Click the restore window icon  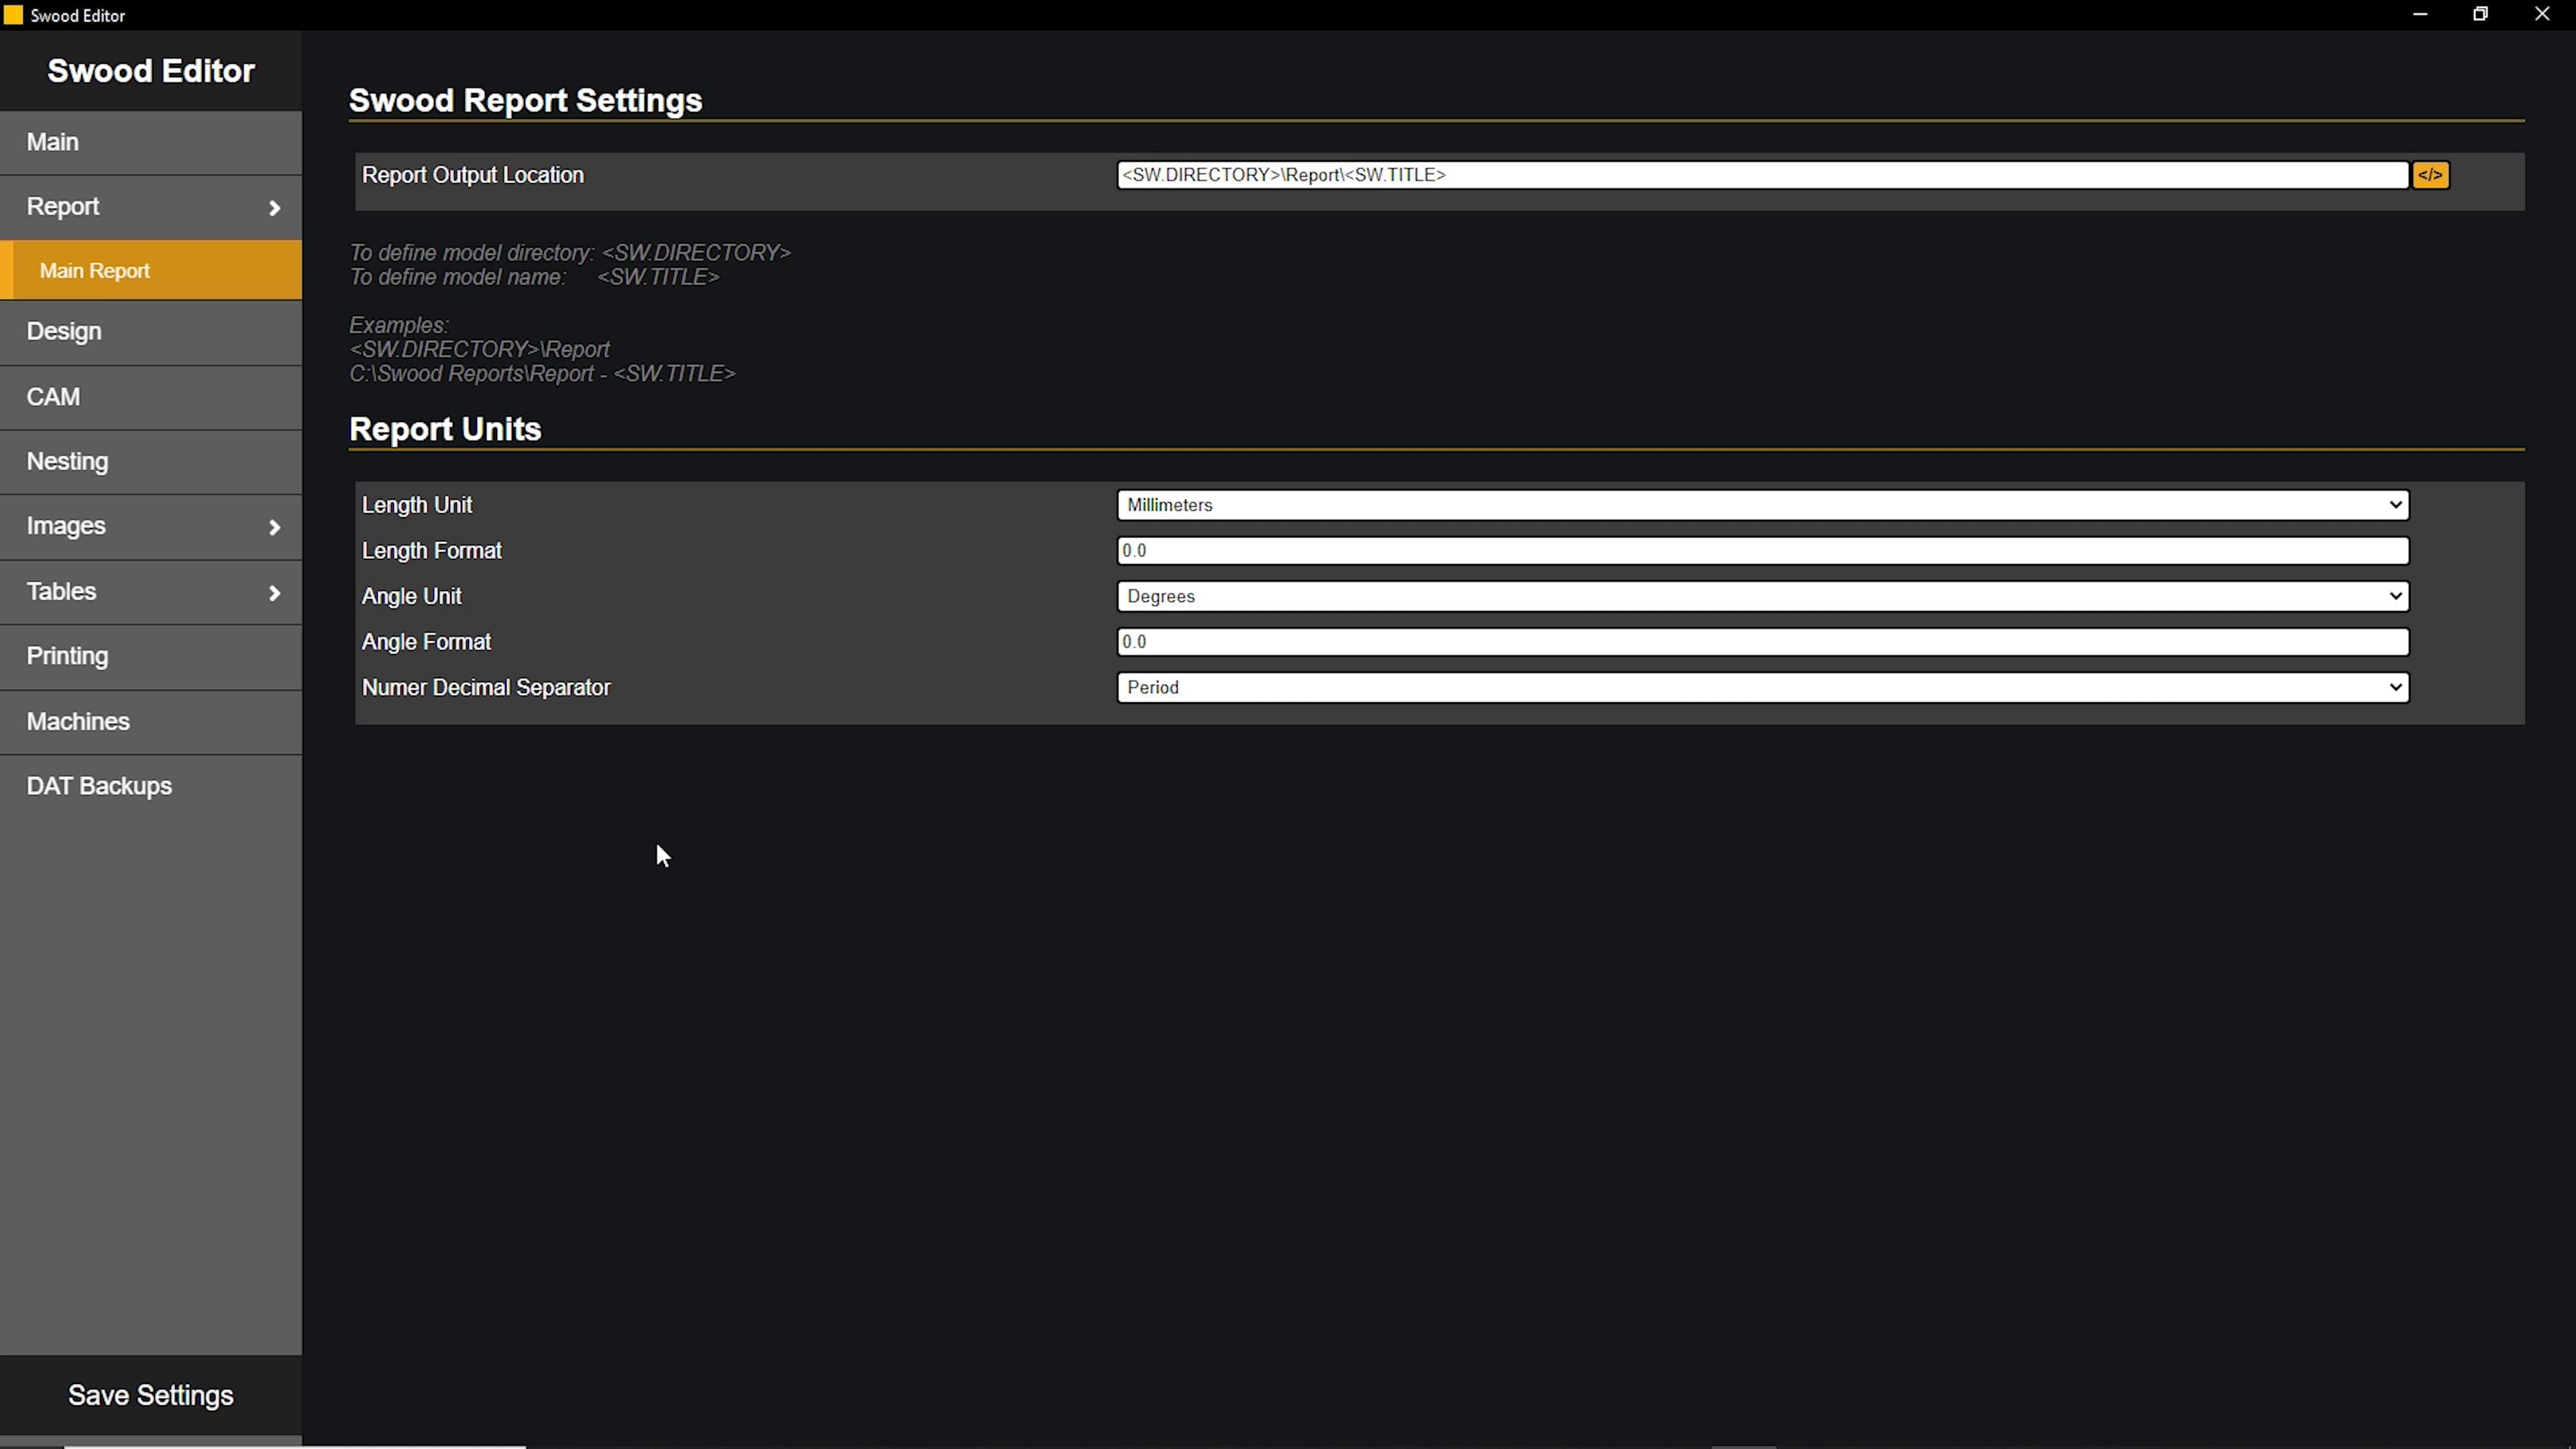(x=2481, y=14)
